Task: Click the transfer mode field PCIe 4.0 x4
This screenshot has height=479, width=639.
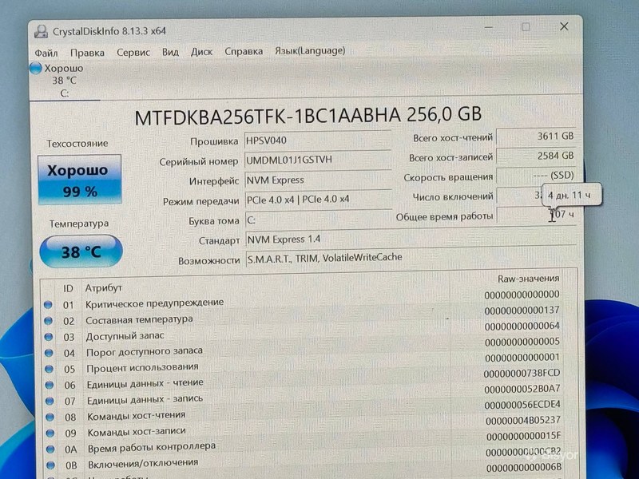Action: click(318, 199)
